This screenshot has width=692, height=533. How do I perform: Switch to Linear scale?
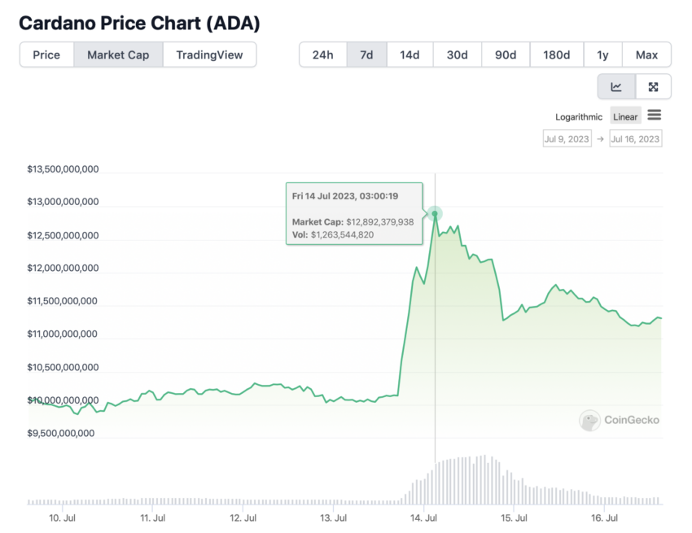625,116
